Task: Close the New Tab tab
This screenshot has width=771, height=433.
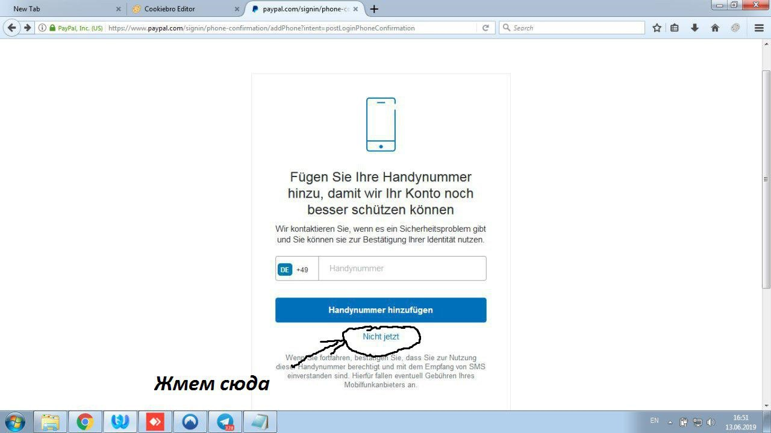Action: [x=118, y=9]
